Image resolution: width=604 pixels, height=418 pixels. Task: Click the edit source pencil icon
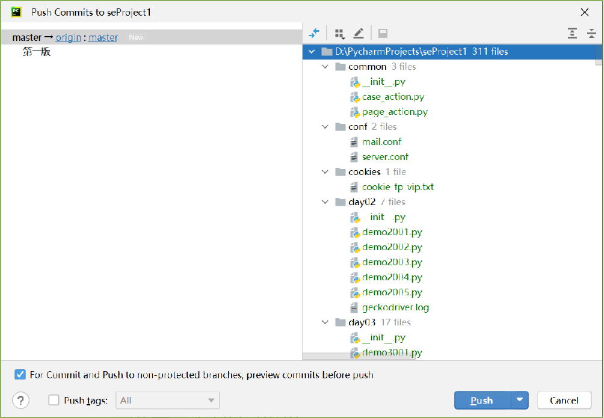click(359, 34)
